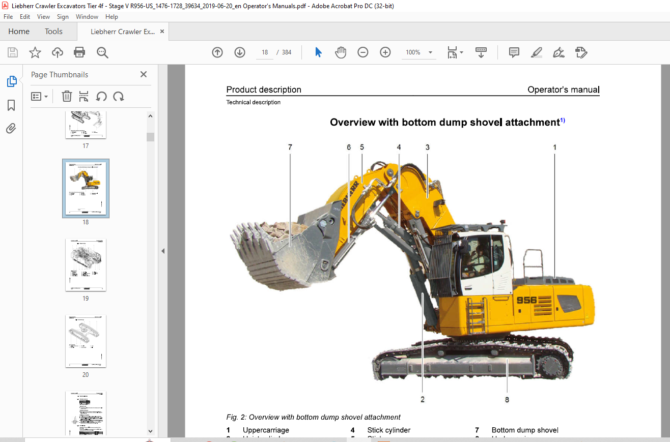The height and width of the screenshot is (442, 670).
Task: Select the arrow selection tool
Action: coord(319,52)
